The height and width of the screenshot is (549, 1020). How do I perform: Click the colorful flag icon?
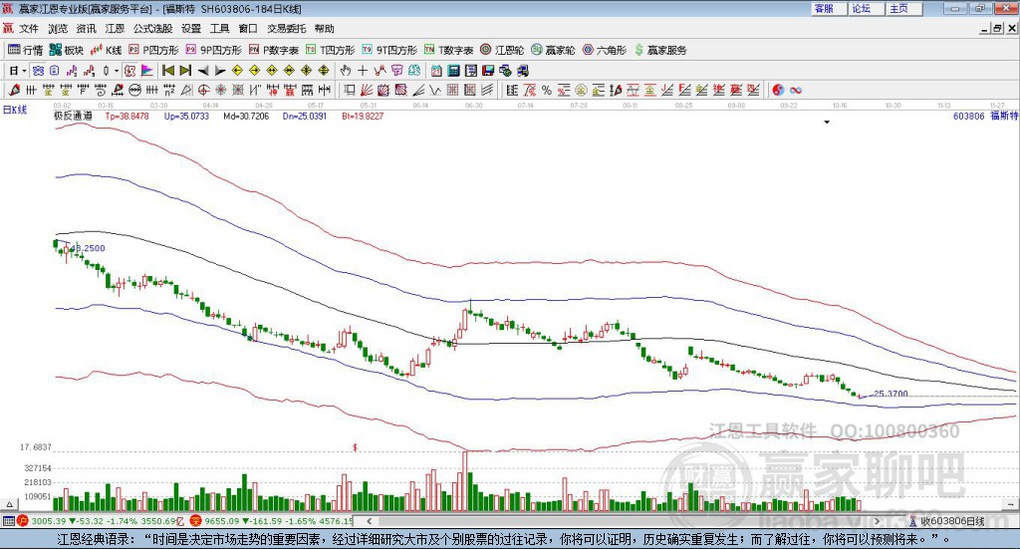click(x=147, y=71)
